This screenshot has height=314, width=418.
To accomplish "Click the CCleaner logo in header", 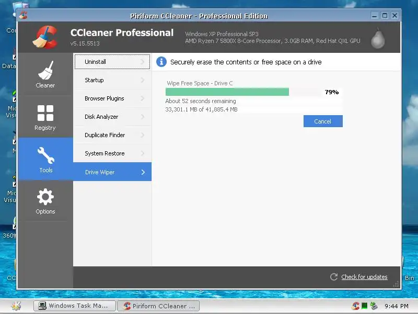I will tap(45, 37).
